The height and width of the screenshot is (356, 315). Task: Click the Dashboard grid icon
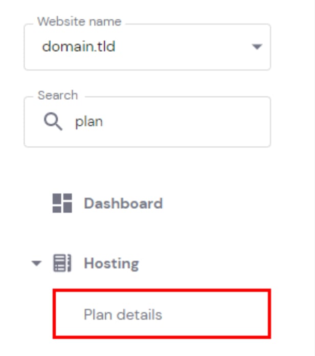click(62, 203)
